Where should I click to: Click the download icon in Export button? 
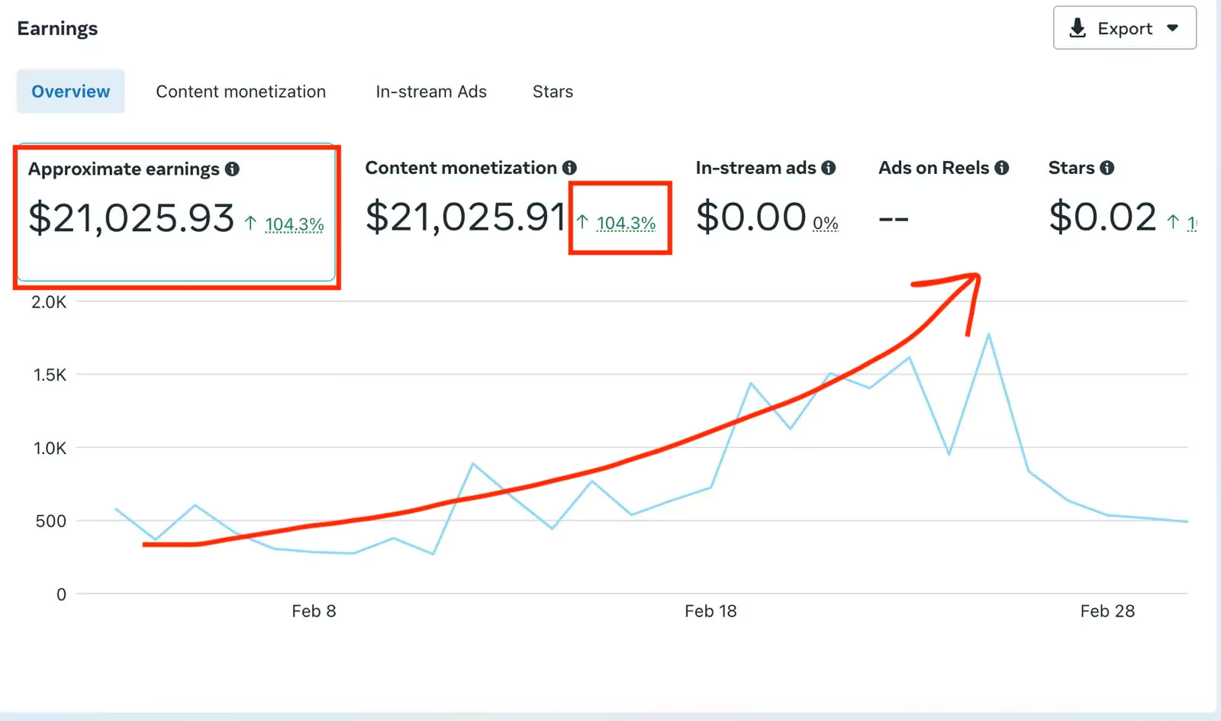point(1078,28)
